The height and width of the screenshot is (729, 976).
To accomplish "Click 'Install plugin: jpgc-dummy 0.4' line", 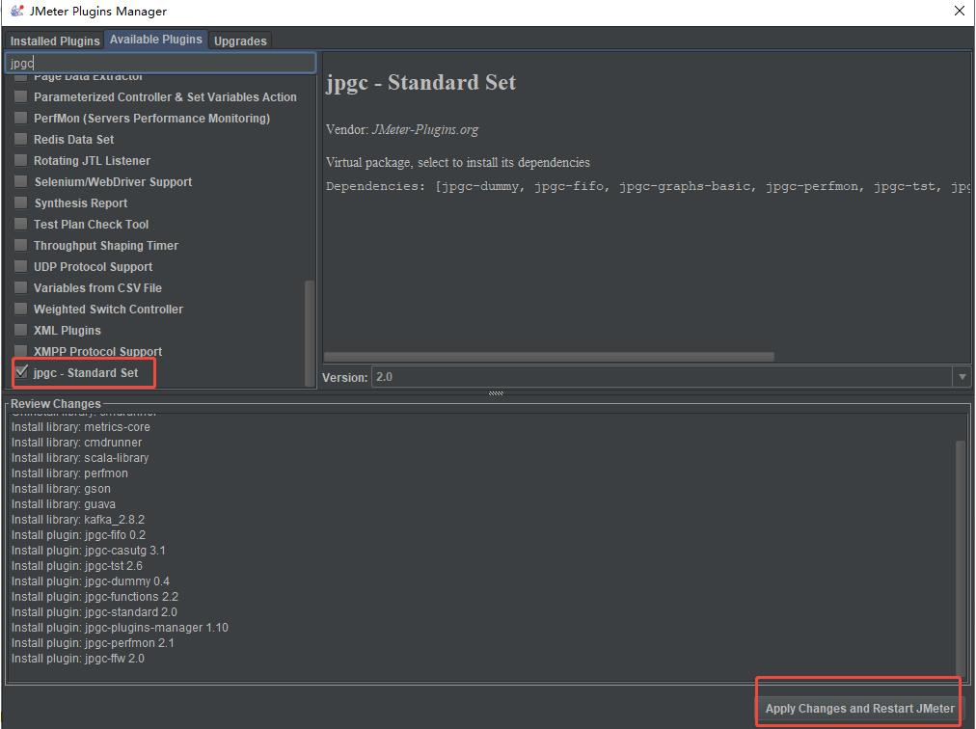I will (x=91, y=581).
